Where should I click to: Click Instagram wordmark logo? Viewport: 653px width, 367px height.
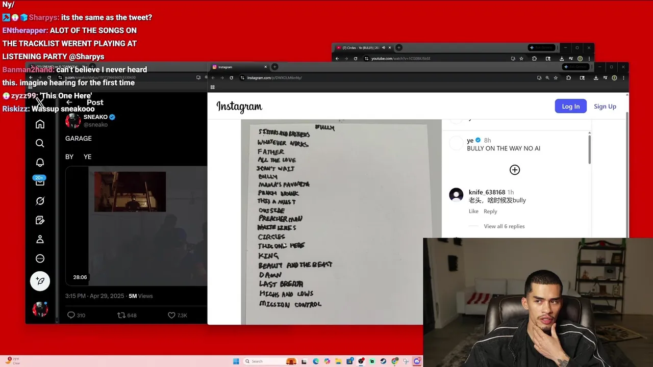[239, 106]
